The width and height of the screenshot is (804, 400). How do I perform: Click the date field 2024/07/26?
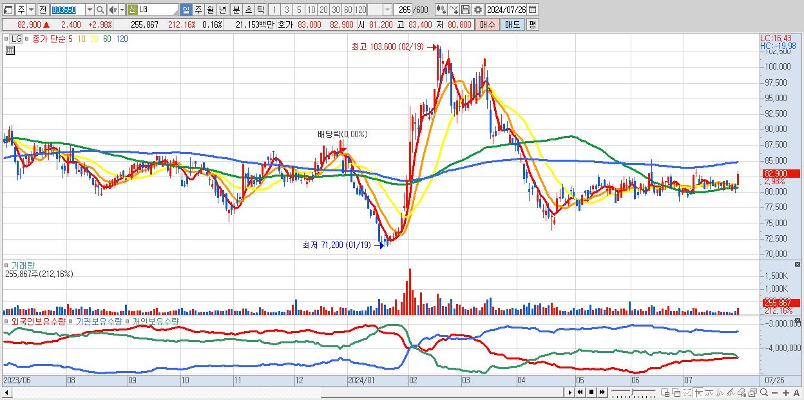pos(506,10)
